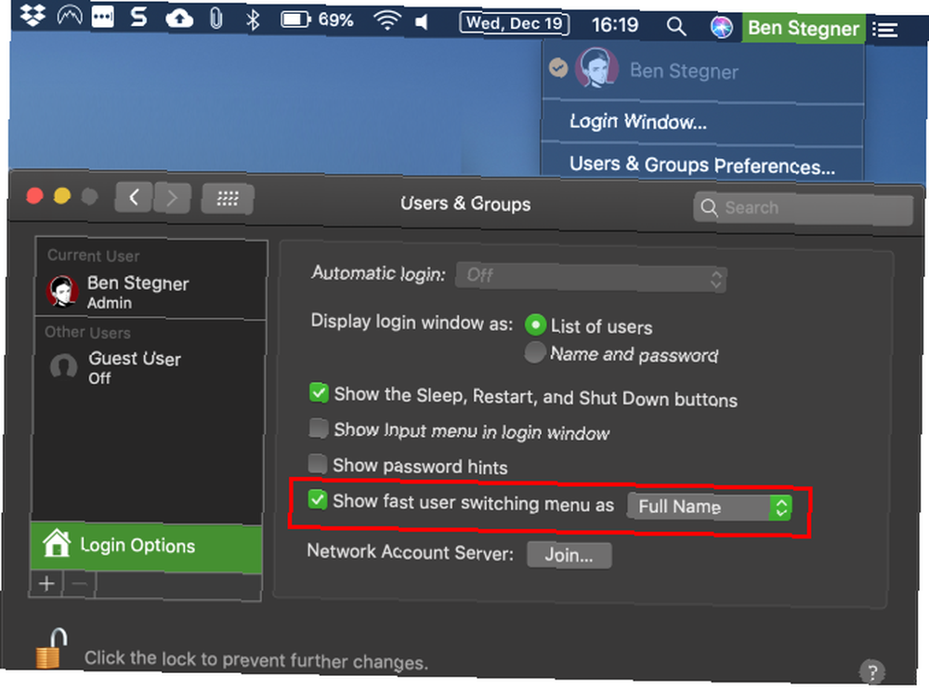Screen dimensions: 929x688
Task: Click the help question mark button
Action: pyautogui.click(x=872, y=672)
